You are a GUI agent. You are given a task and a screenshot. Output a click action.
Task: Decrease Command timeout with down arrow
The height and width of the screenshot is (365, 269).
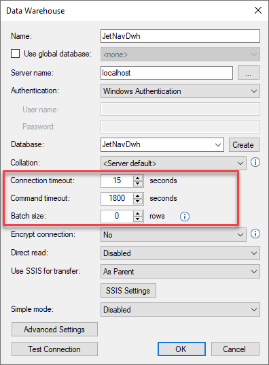click(138, 202)
